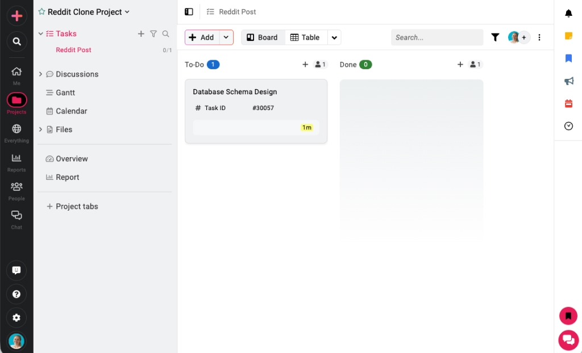Open board filter funnel icon
The height and width of the screenshot is (353, 582).
(495, 37)
